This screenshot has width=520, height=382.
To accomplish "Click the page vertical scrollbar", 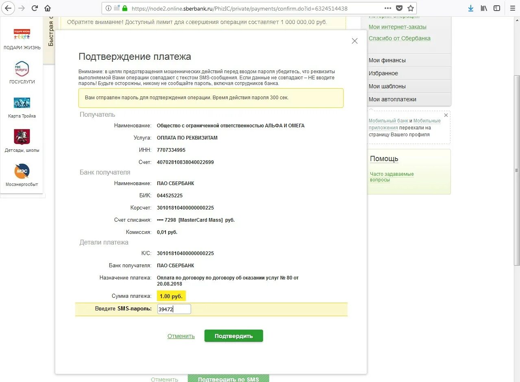I will [517, 171].
